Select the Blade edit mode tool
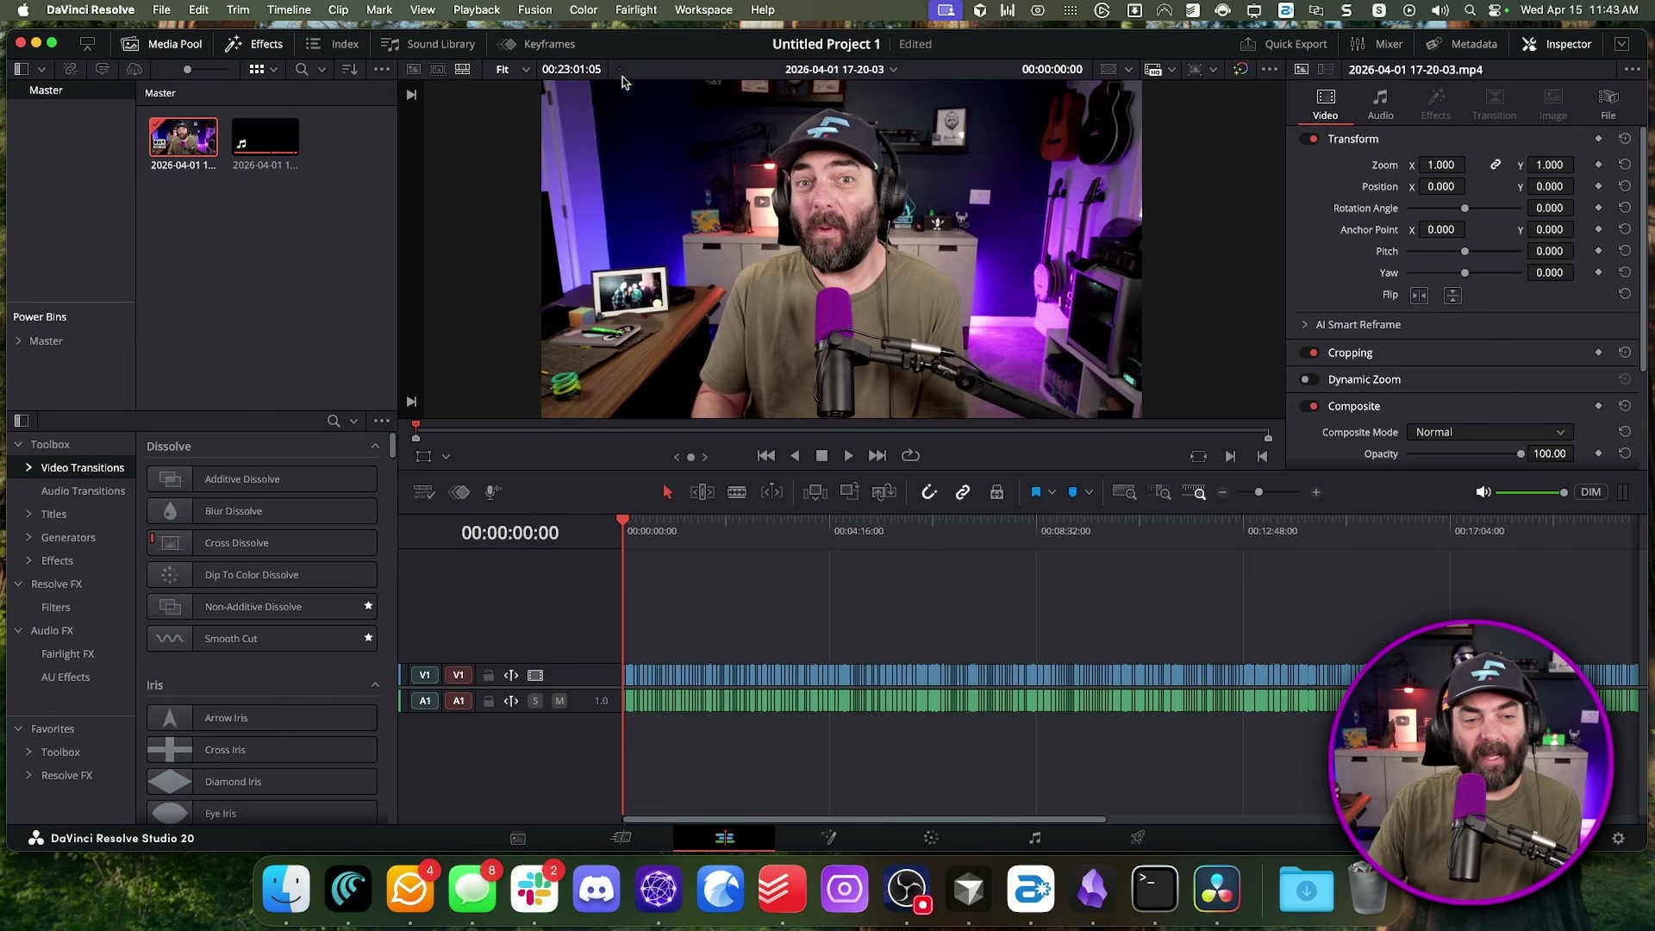The width and height of the screenshot is (1655, 931). [737, 491]
